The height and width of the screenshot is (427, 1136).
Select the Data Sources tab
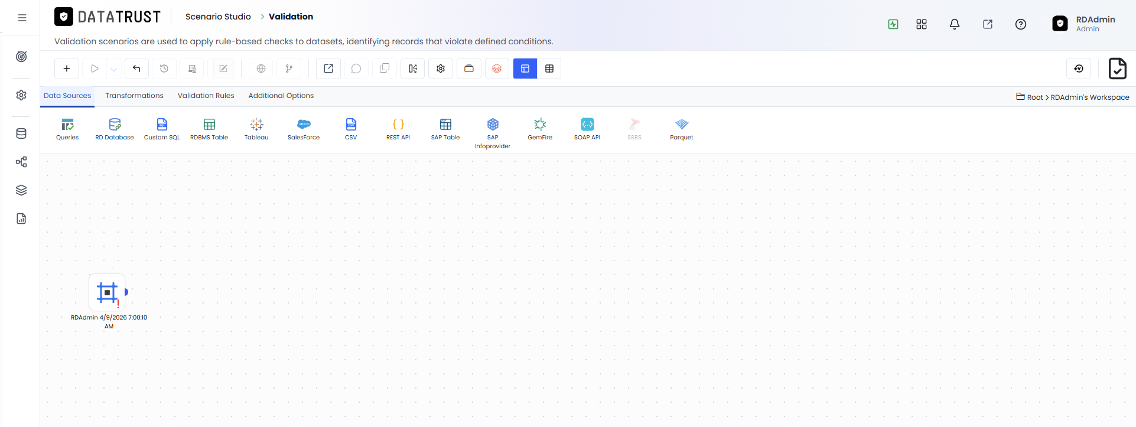pyautogui.click(x=67, y=96)
